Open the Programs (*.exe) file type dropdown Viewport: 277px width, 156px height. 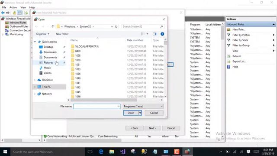point(143,106)
